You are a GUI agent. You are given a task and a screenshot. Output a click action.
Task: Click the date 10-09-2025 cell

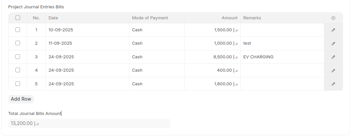[x=87, y=30]
